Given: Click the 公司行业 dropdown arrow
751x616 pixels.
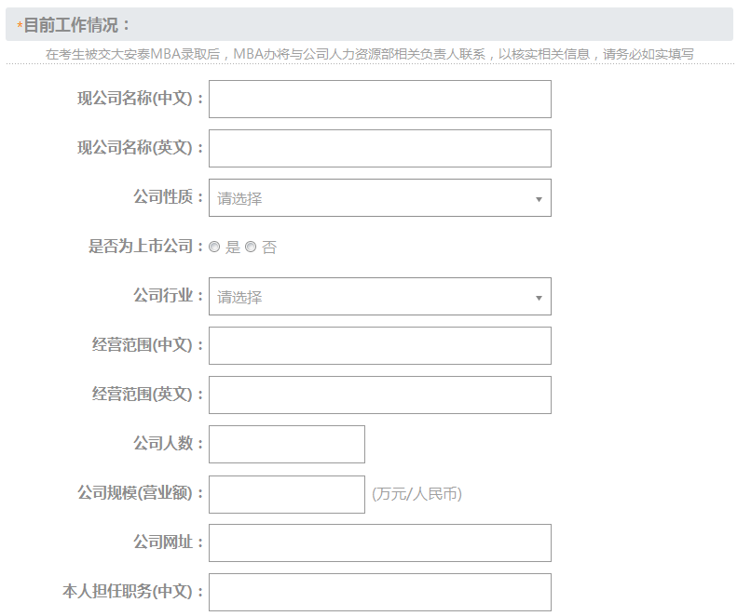Looking at the screenshot, I should click(x=539, y=298).
